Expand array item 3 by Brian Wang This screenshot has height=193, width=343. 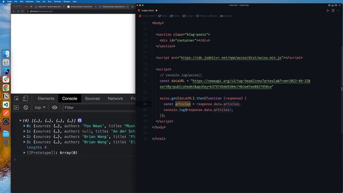coord(24,142)
